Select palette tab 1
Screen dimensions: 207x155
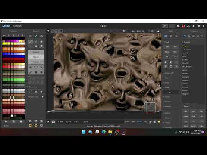[x=13, y=35]
